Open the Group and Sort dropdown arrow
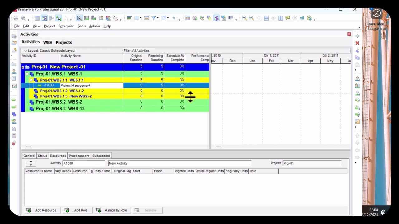399x224 pixels. 168,19
